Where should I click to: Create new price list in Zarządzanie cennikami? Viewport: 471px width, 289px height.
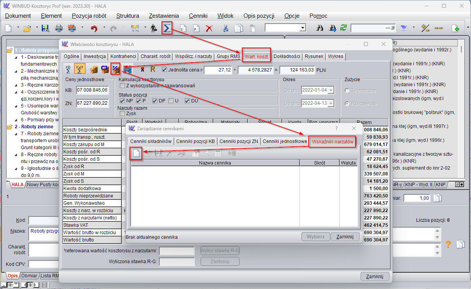(136, 153)
